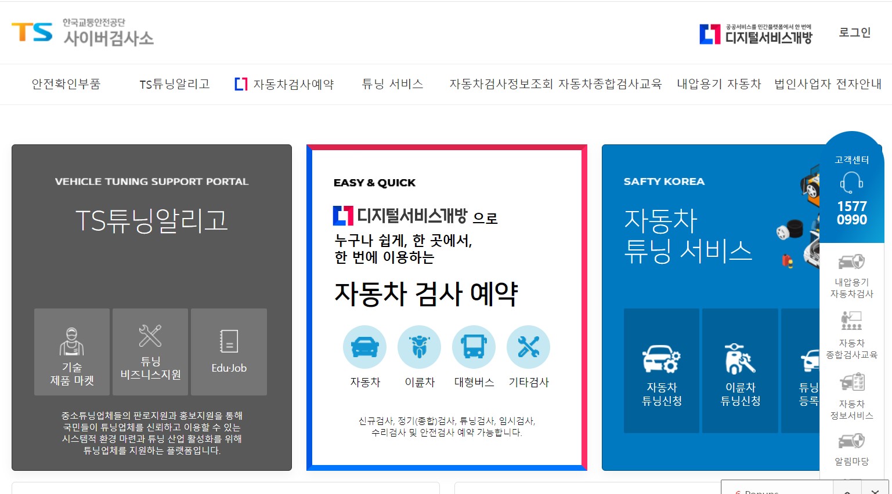
Task: Click the EASY & QUICK label
Action: pyautogui.click(x=374, y=183)
